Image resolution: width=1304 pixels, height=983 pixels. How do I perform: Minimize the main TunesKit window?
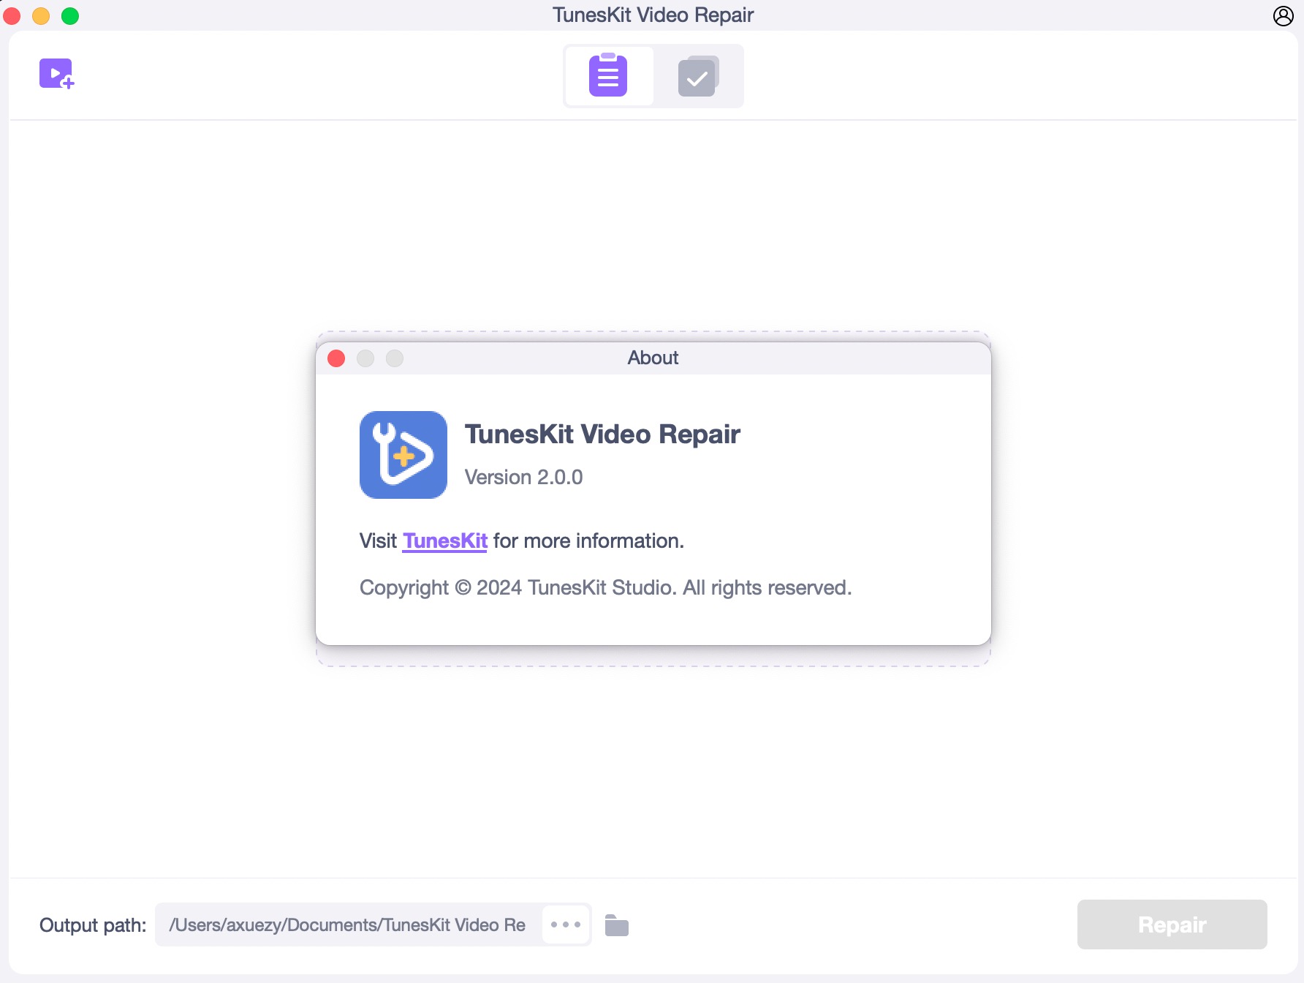pyautogui.click(x=41, y=15)
